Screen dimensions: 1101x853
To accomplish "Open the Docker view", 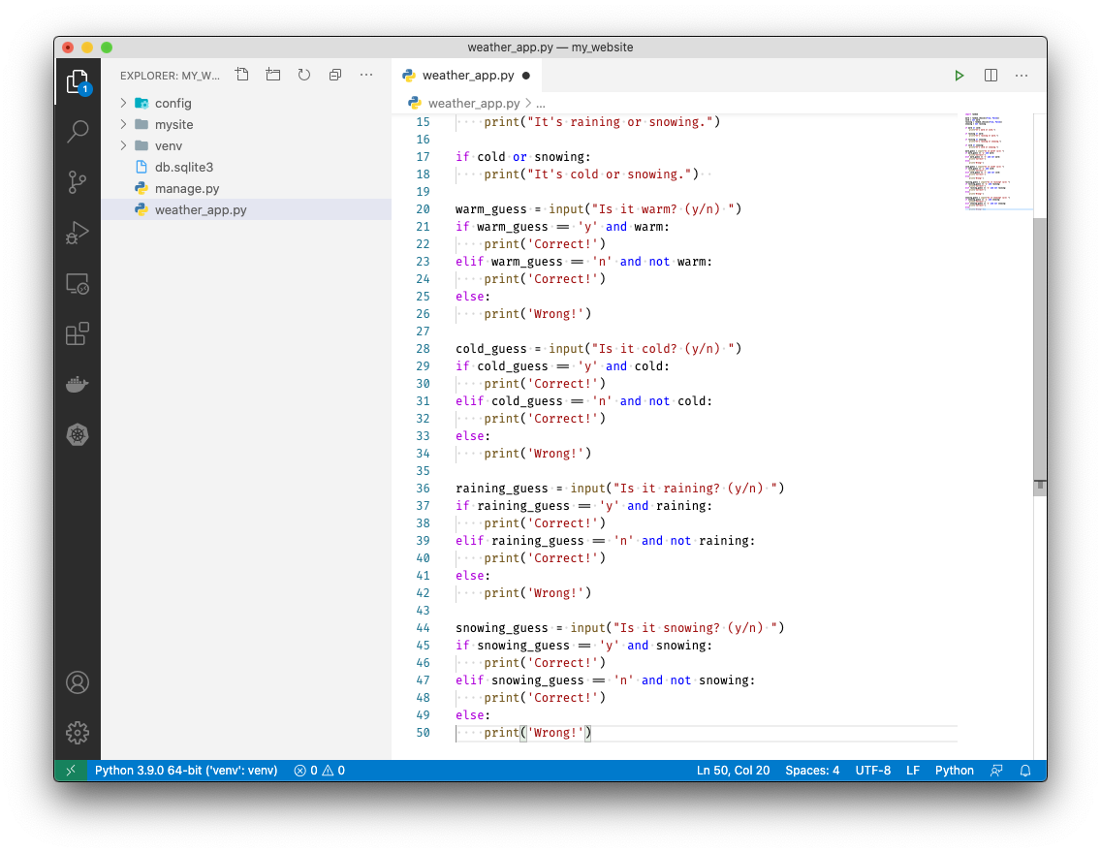I will (78, 385).
